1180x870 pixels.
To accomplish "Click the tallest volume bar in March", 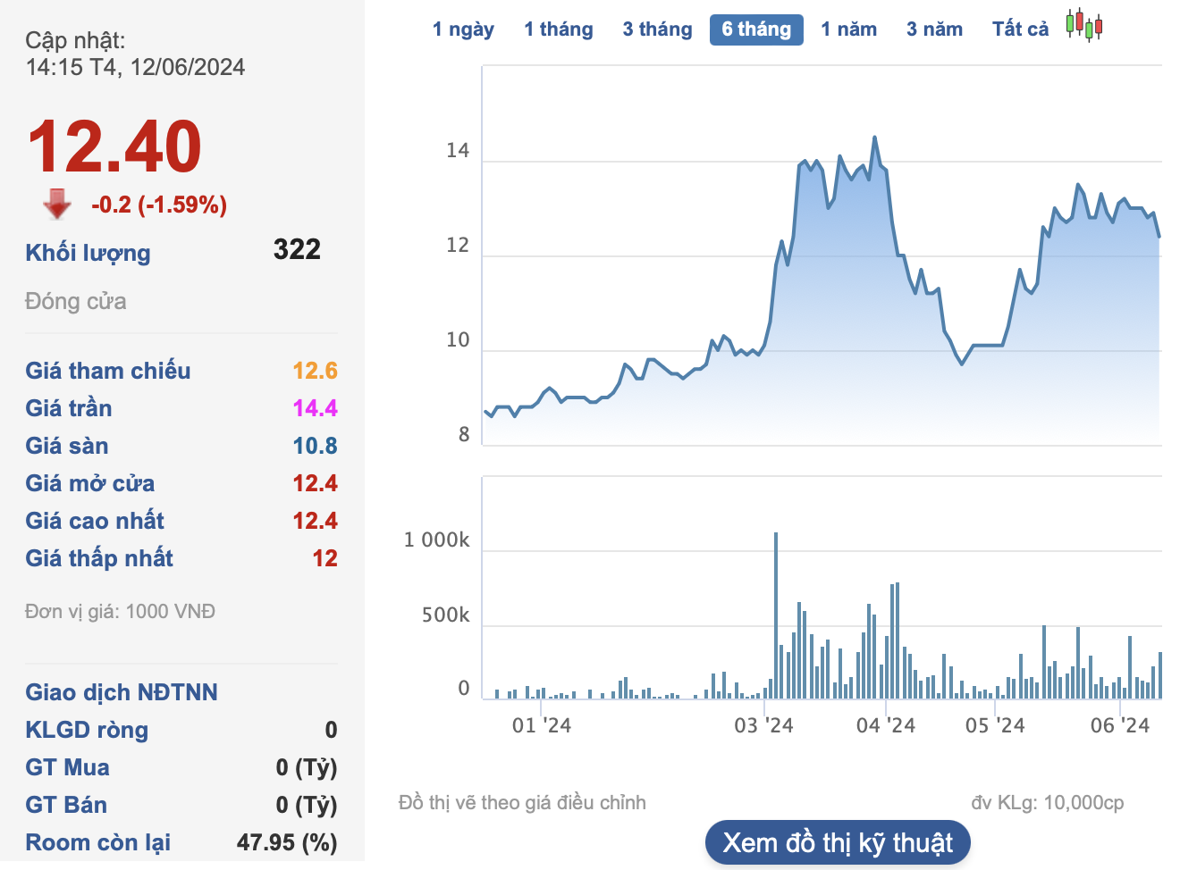I will coord(776,615).
